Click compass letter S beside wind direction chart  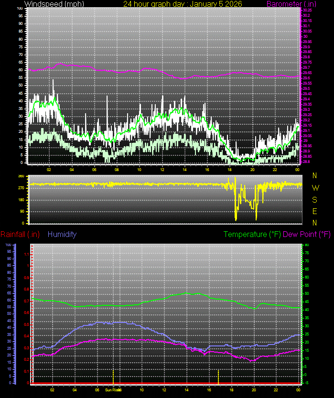click(x=314, y=199)
